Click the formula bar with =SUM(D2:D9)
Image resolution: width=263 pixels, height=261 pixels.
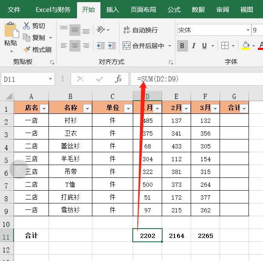[x=197, y=79]
